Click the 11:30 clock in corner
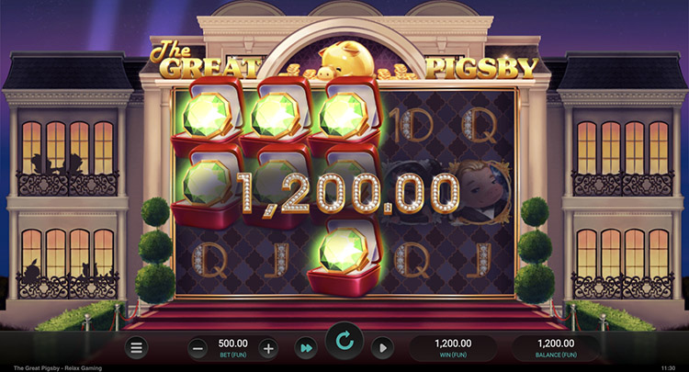The height and width of the screenshot is (372, 689). click(668, 368)
